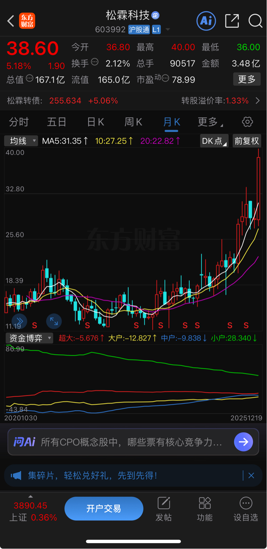Screen dimensions: 267x549
Task: Switch to the 日K tab
Action: [x=95, y=122]
